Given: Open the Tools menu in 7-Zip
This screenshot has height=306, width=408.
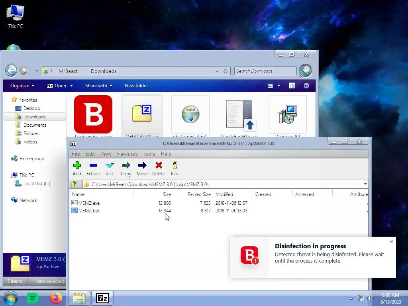Looking at the screenshot, I should (x=149, y=154).
